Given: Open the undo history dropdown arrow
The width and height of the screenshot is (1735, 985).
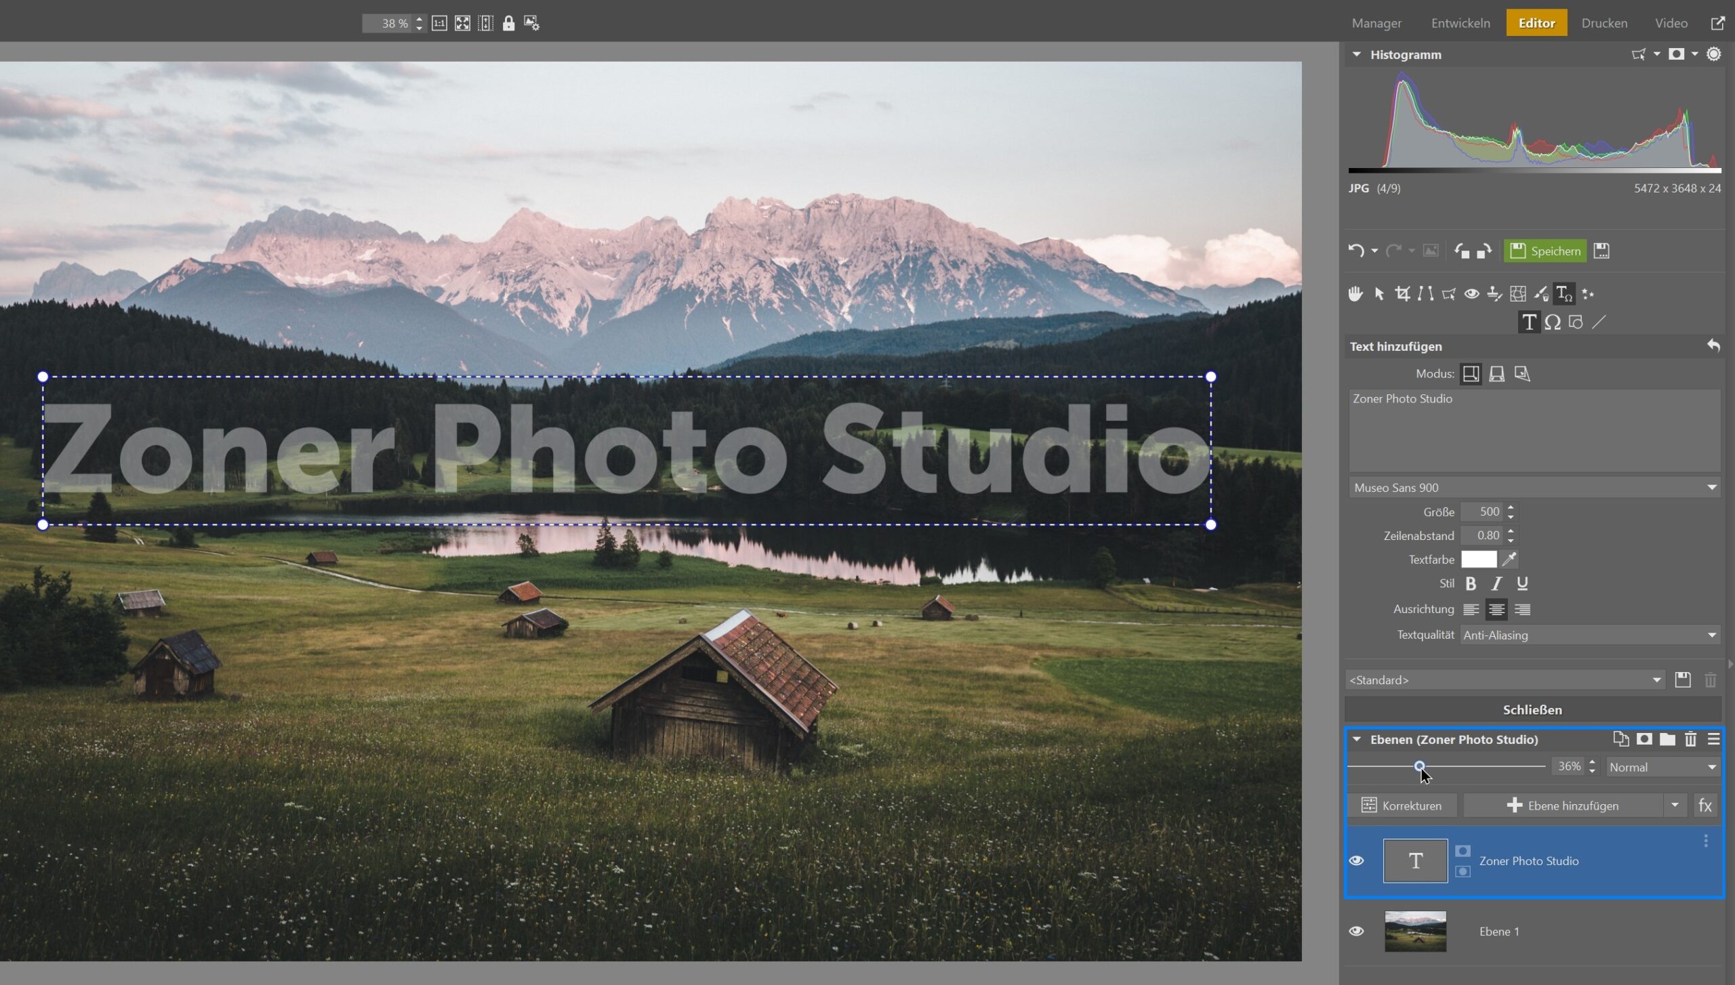Looking at the screenshot, I should [x=1374, y=251].
